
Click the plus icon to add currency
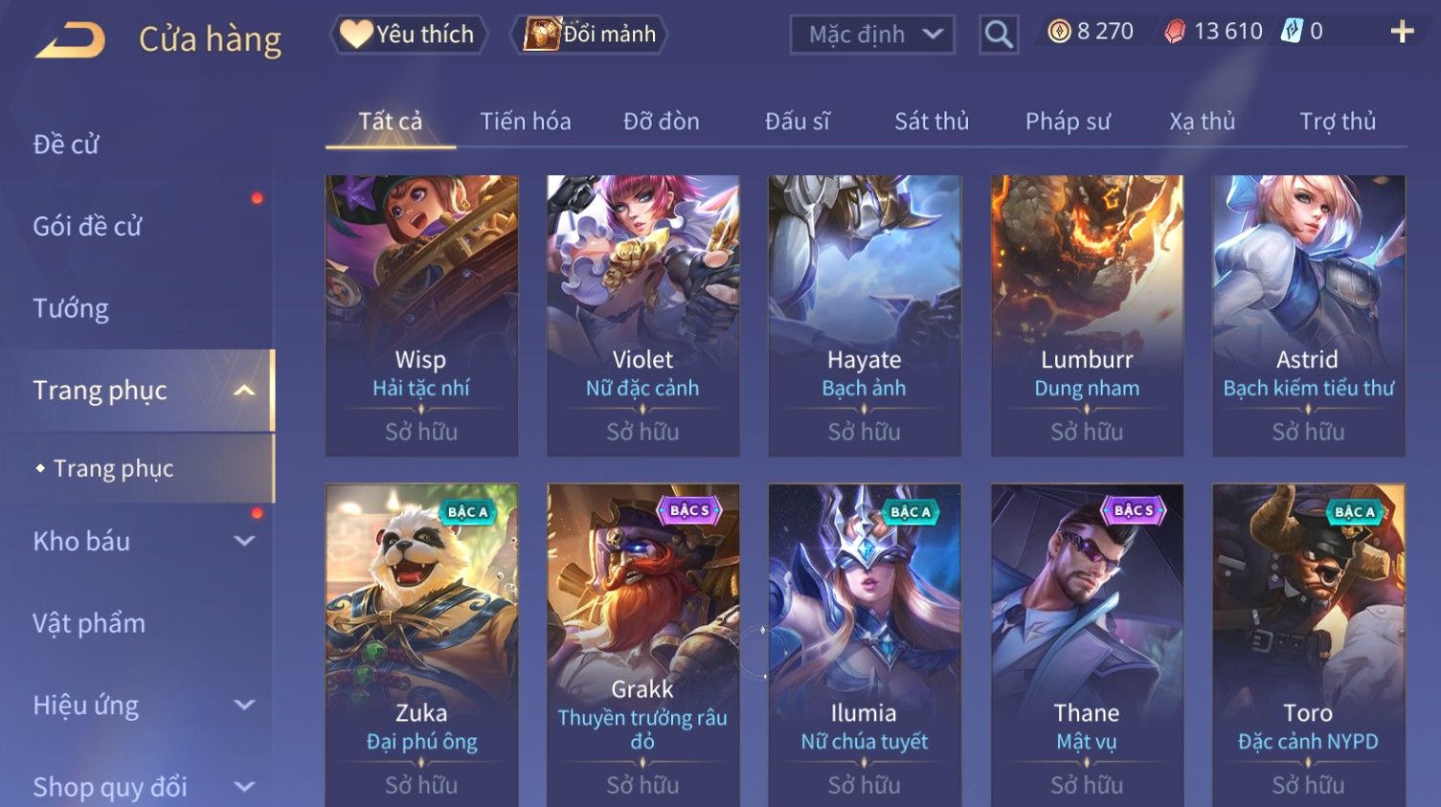pos(1402,33)
